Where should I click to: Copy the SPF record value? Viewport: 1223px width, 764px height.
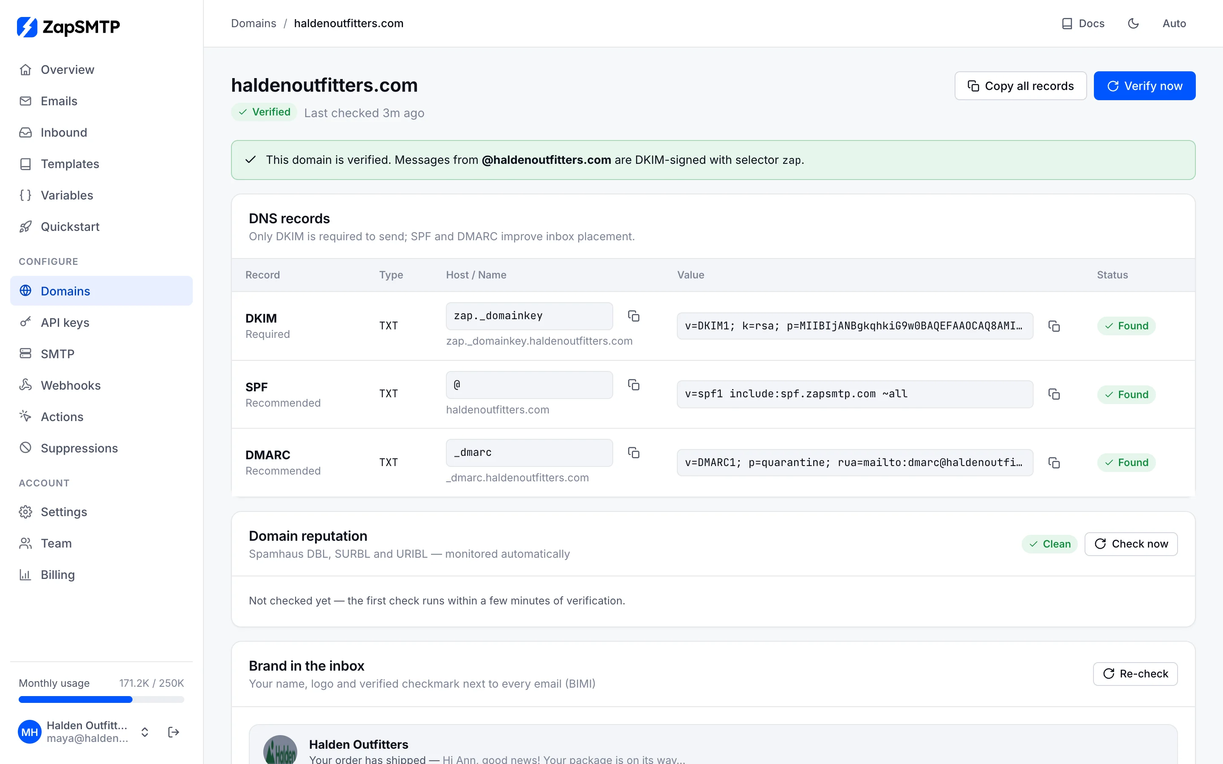1054,394
